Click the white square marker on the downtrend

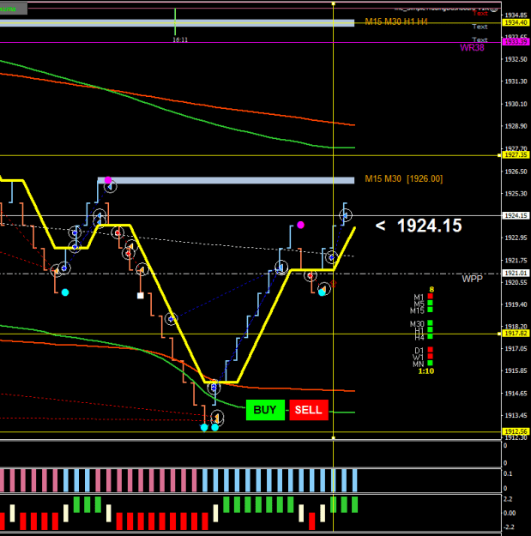point(140,295)
